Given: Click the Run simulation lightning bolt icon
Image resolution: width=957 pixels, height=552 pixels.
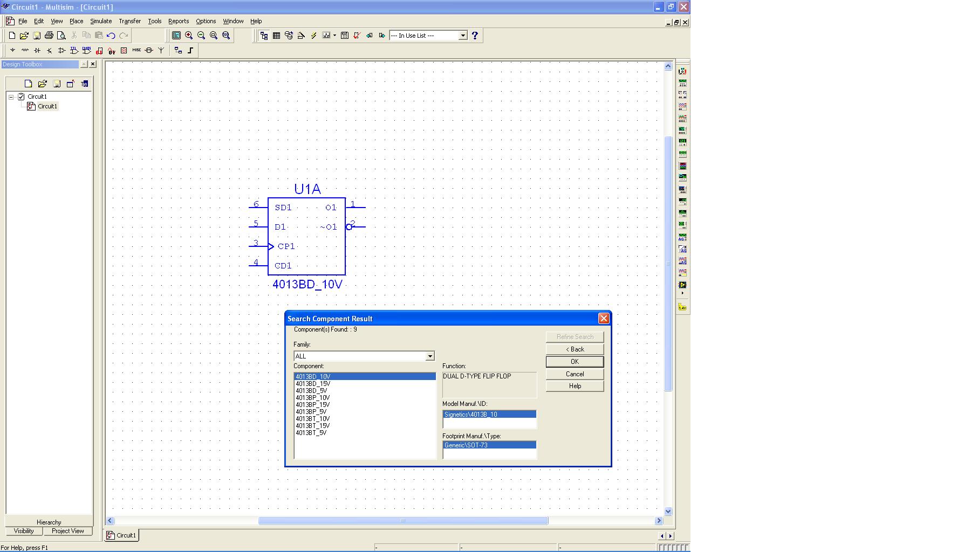Looking at the screenshot, I should pyautogui.click(x=313, y=36).
